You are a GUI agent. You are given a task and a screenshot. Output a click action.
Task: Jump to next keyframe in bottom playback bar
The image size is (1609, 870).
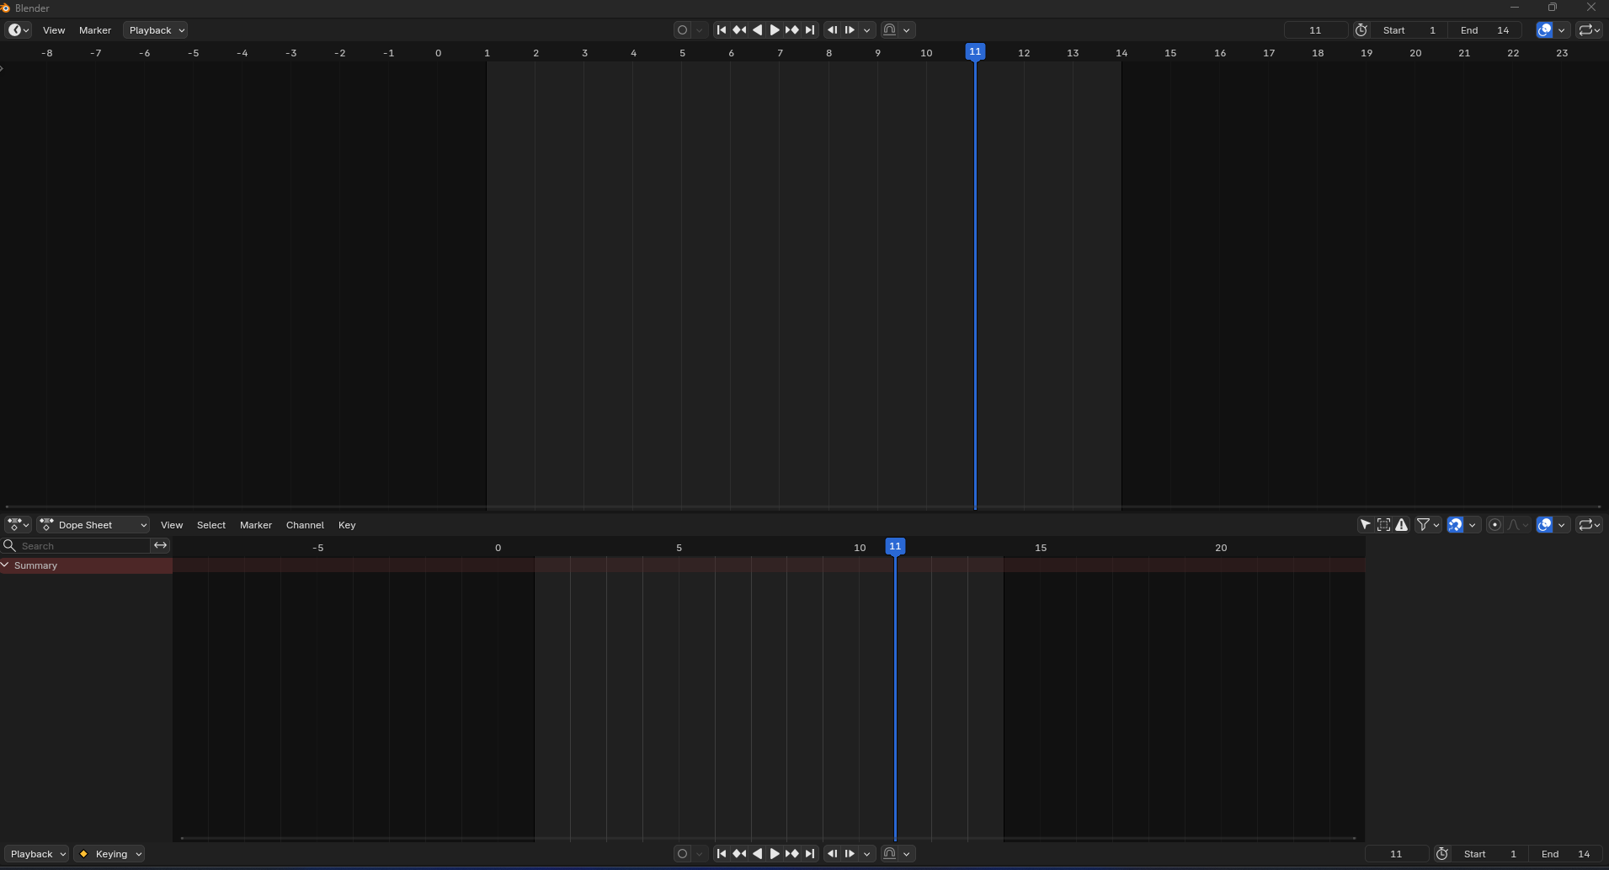tap(792, 854)
